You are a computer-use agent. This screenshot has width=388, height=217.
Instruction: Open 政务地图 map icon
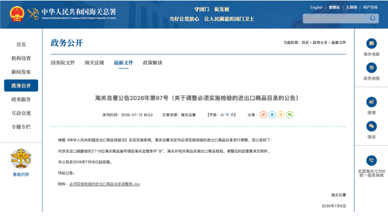pos(371,67)
